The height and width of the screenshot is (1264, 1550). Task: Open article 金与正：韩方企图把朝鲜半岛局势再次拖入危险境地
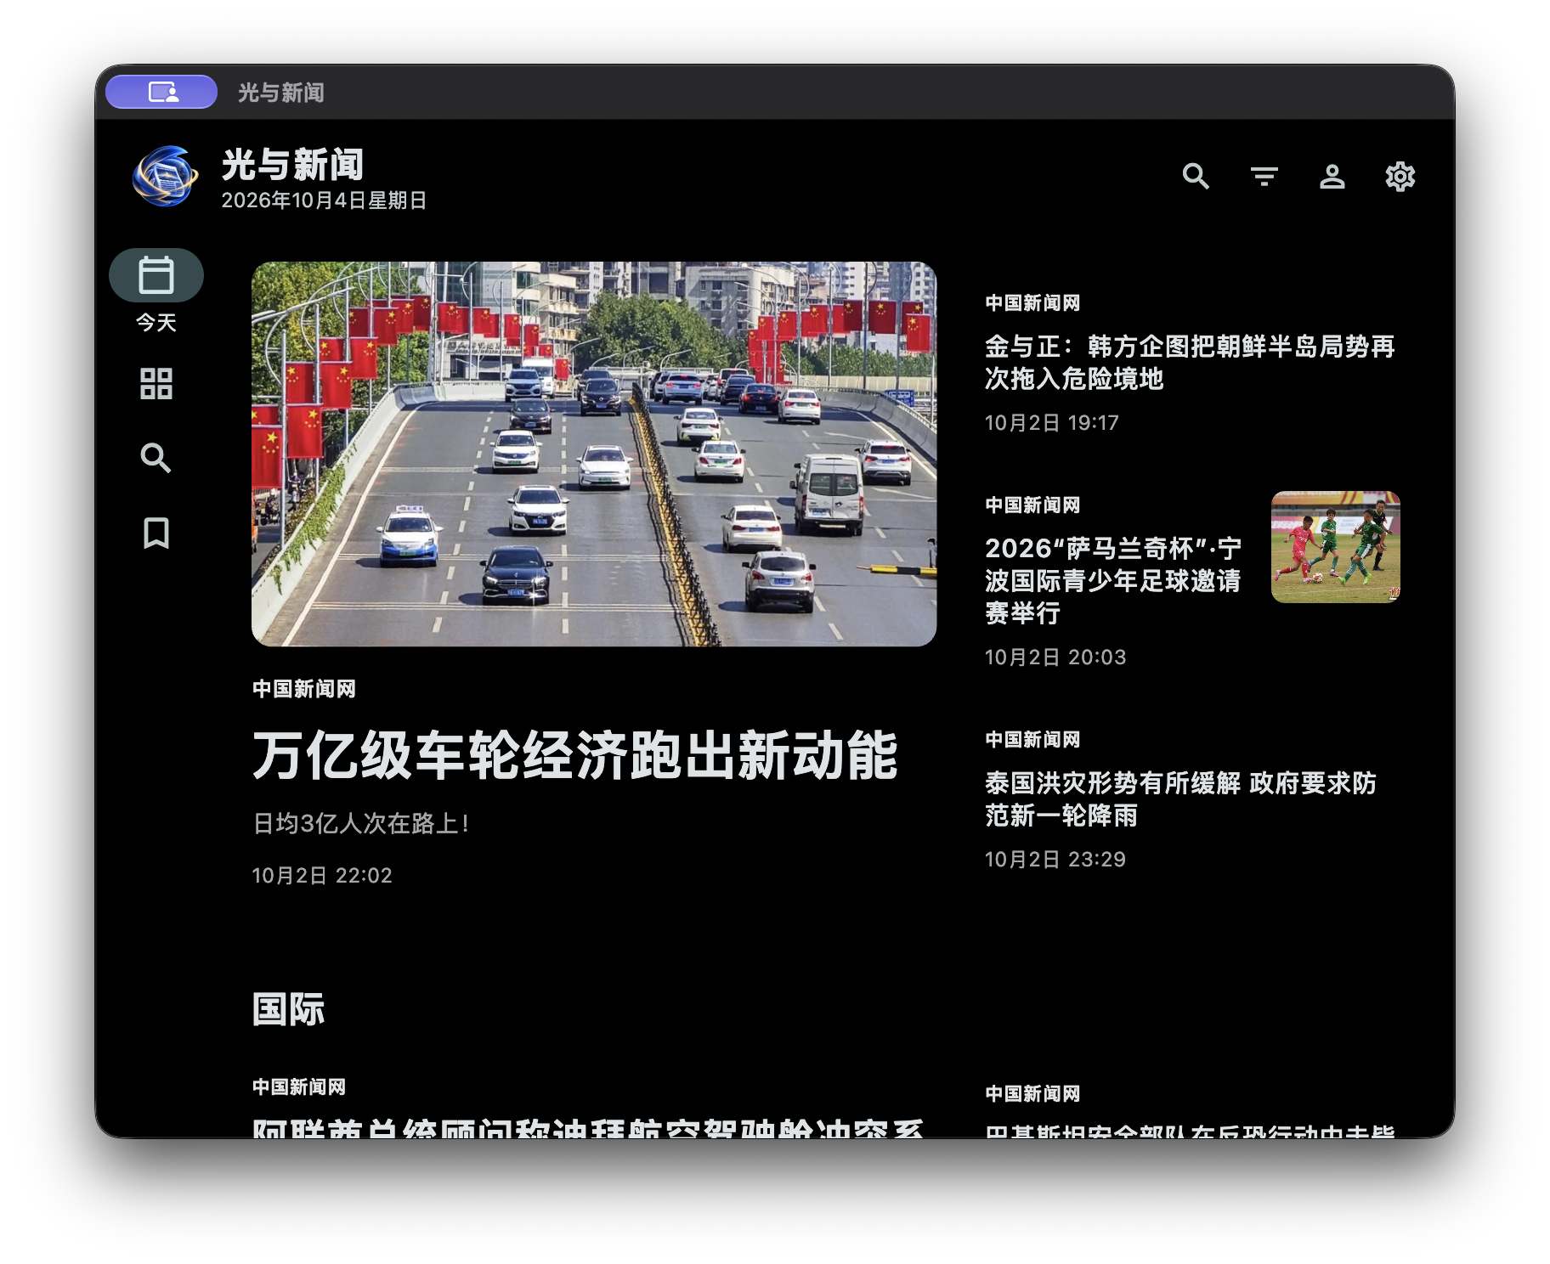1190,363
